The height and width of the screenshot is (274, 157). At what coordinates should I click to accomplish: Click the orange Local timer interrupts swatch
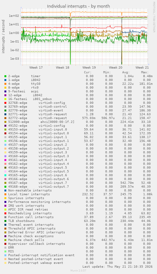(5, 194)
